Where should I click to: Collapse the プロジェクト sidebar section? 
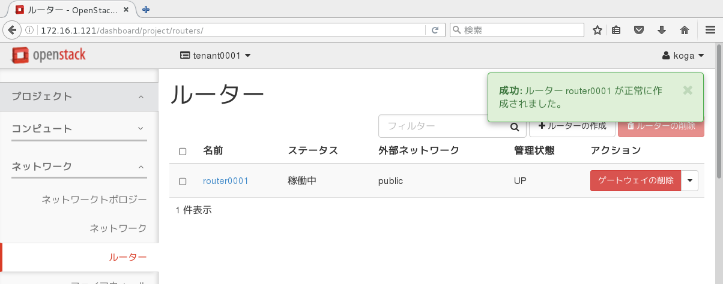pyautogui.click(x=79, y=96)
